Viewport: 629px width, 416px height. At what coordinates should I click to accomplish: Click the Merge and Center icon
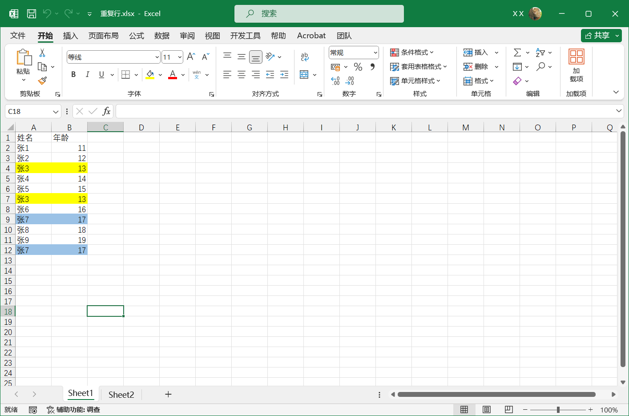[x=304, y=75]
